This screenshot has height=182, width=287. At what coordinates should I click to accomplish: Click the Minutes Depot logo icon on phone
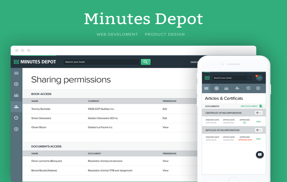pyautogui.click(x=207, y=78)
